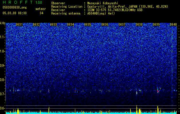Click time marker 0636
This screenshot has height=114, width=180.
click(x=105, y=25)
